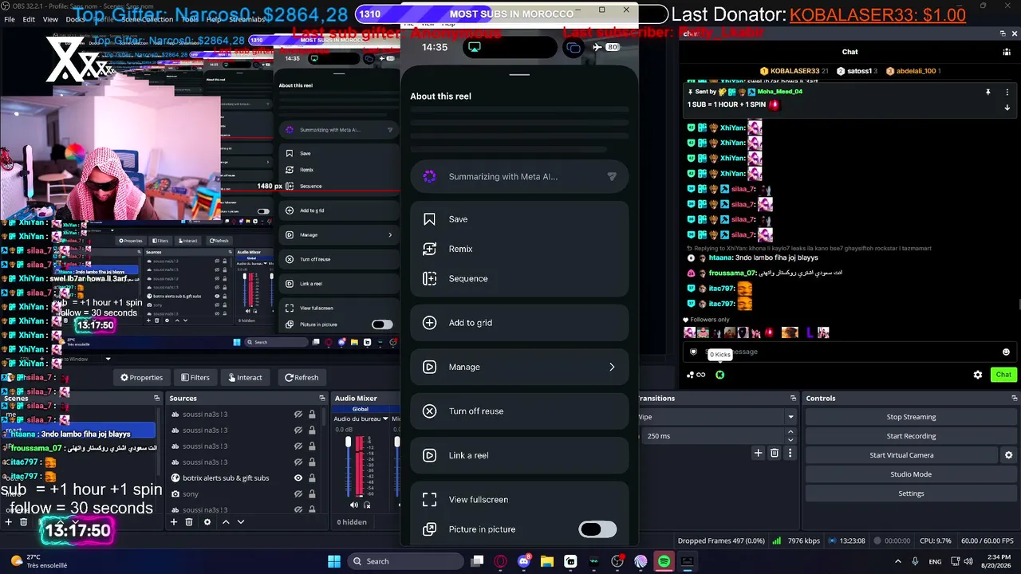
Task: Send message with green Chat button
Action: (1003, 375)
